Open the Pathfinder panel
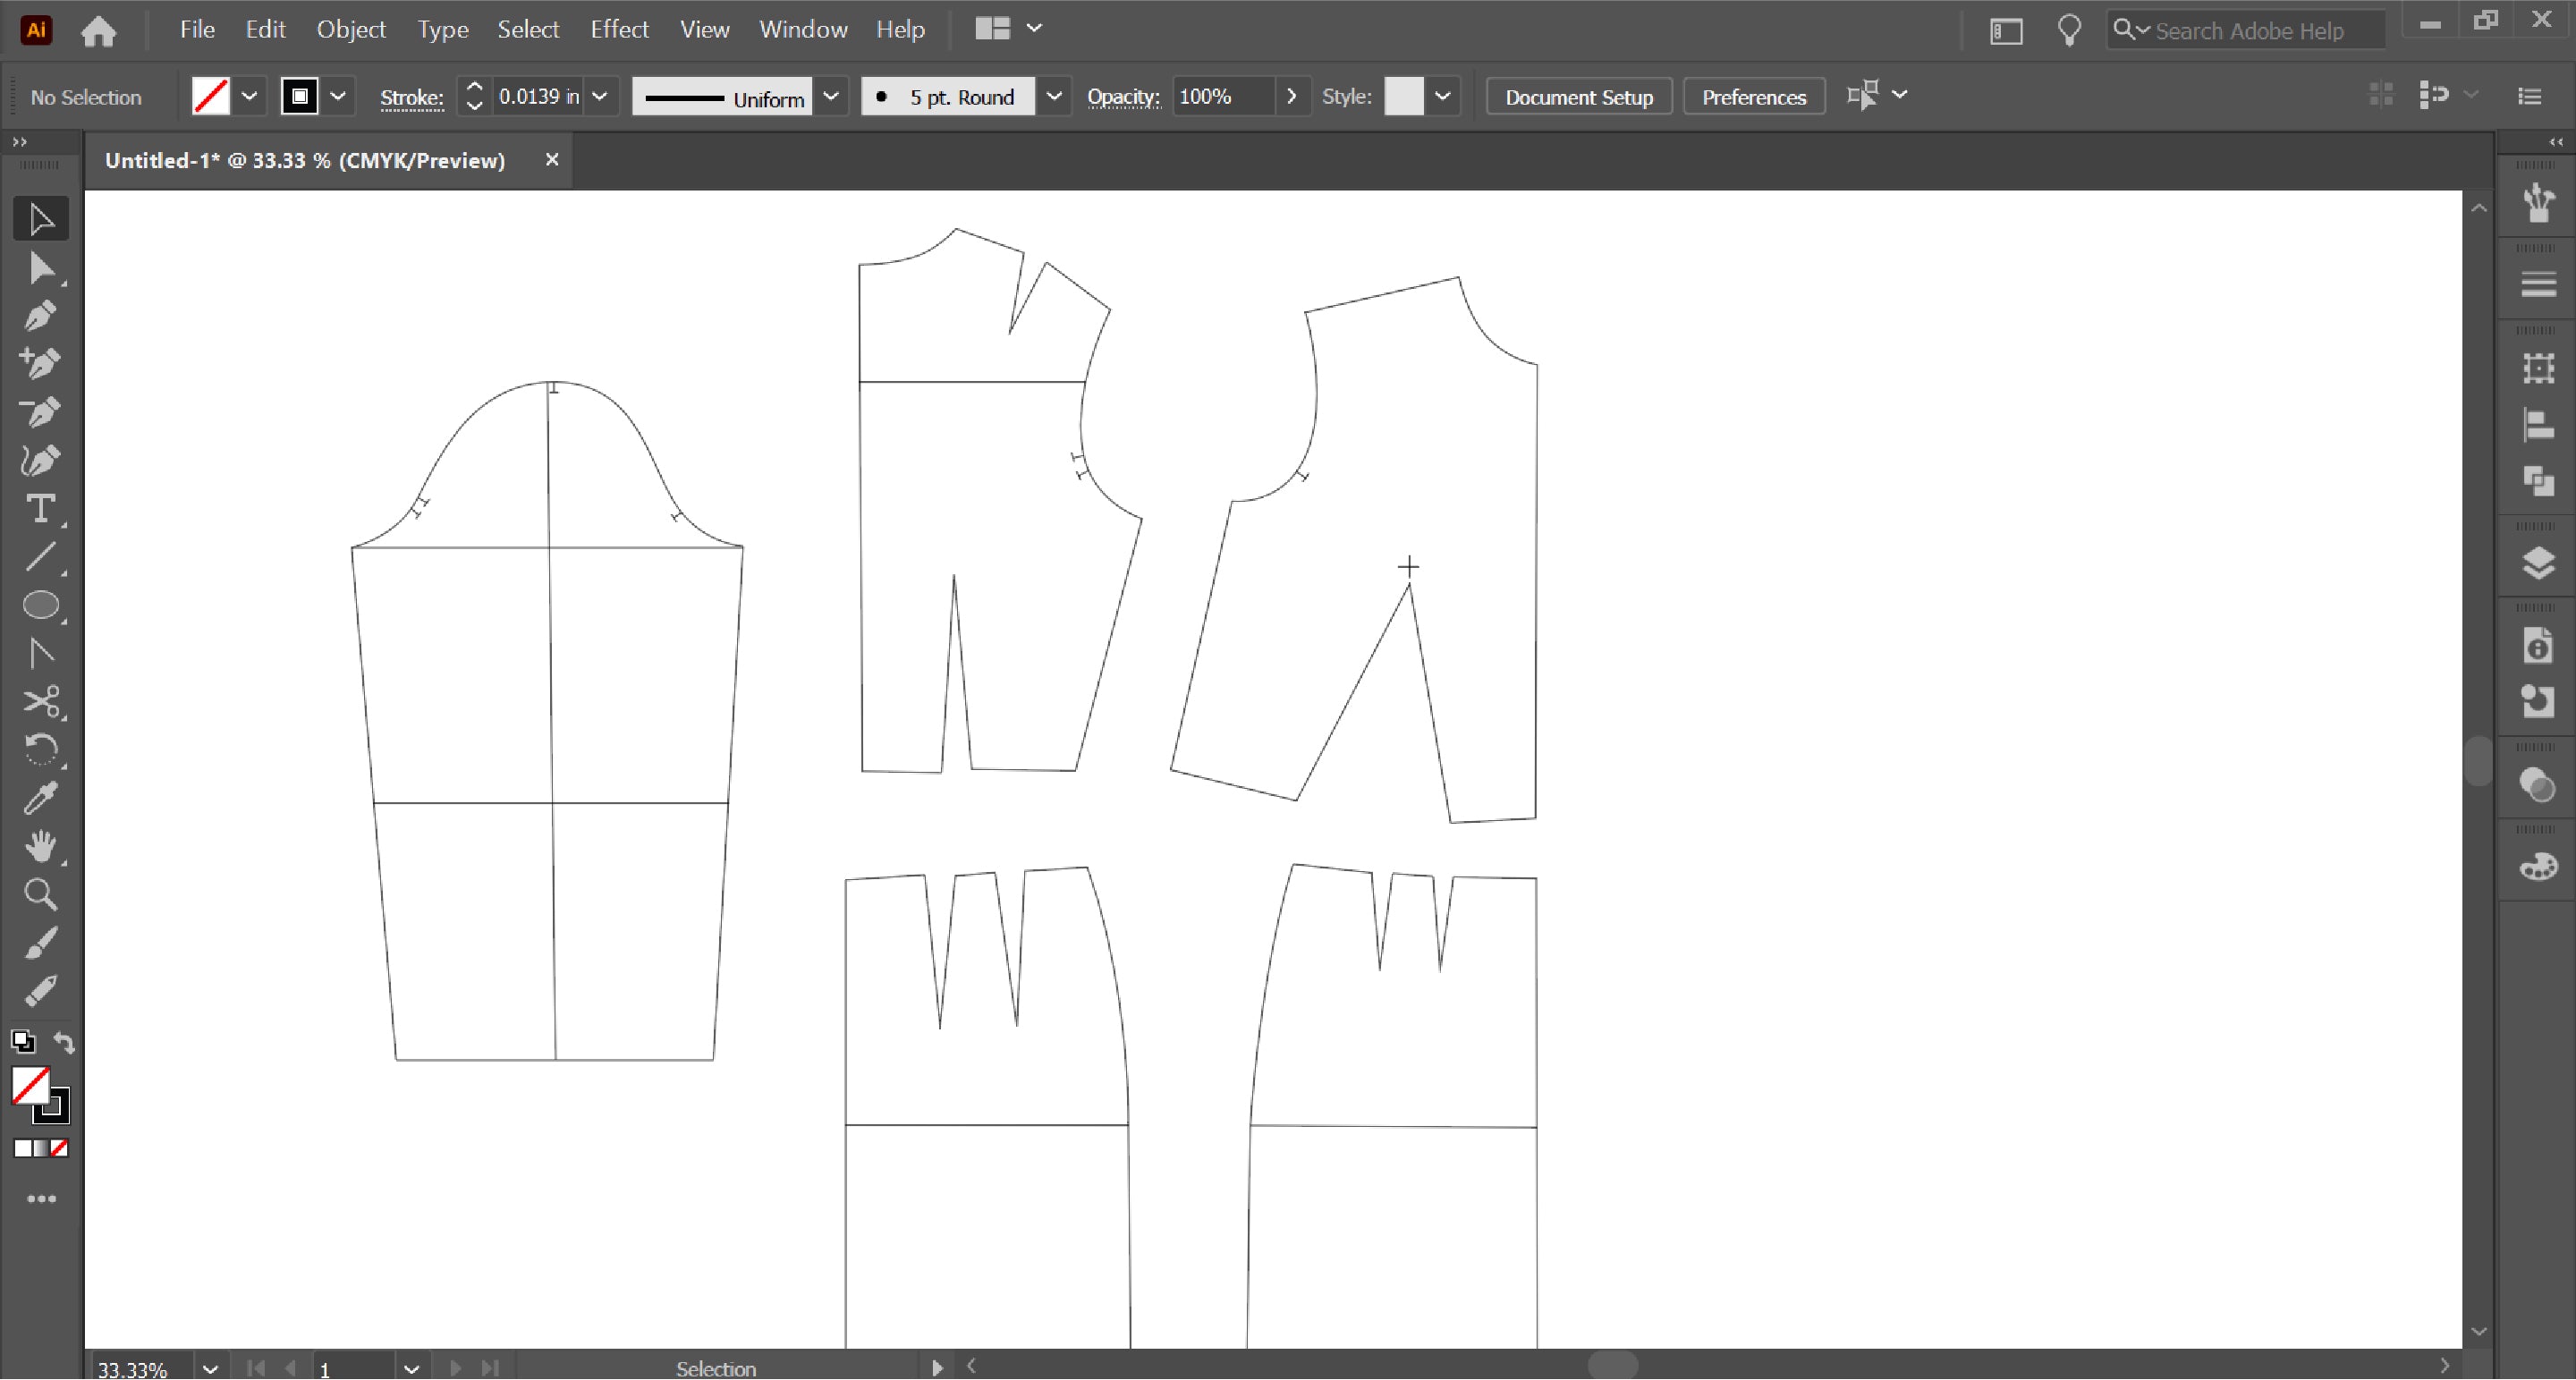 pos(2539,483)
